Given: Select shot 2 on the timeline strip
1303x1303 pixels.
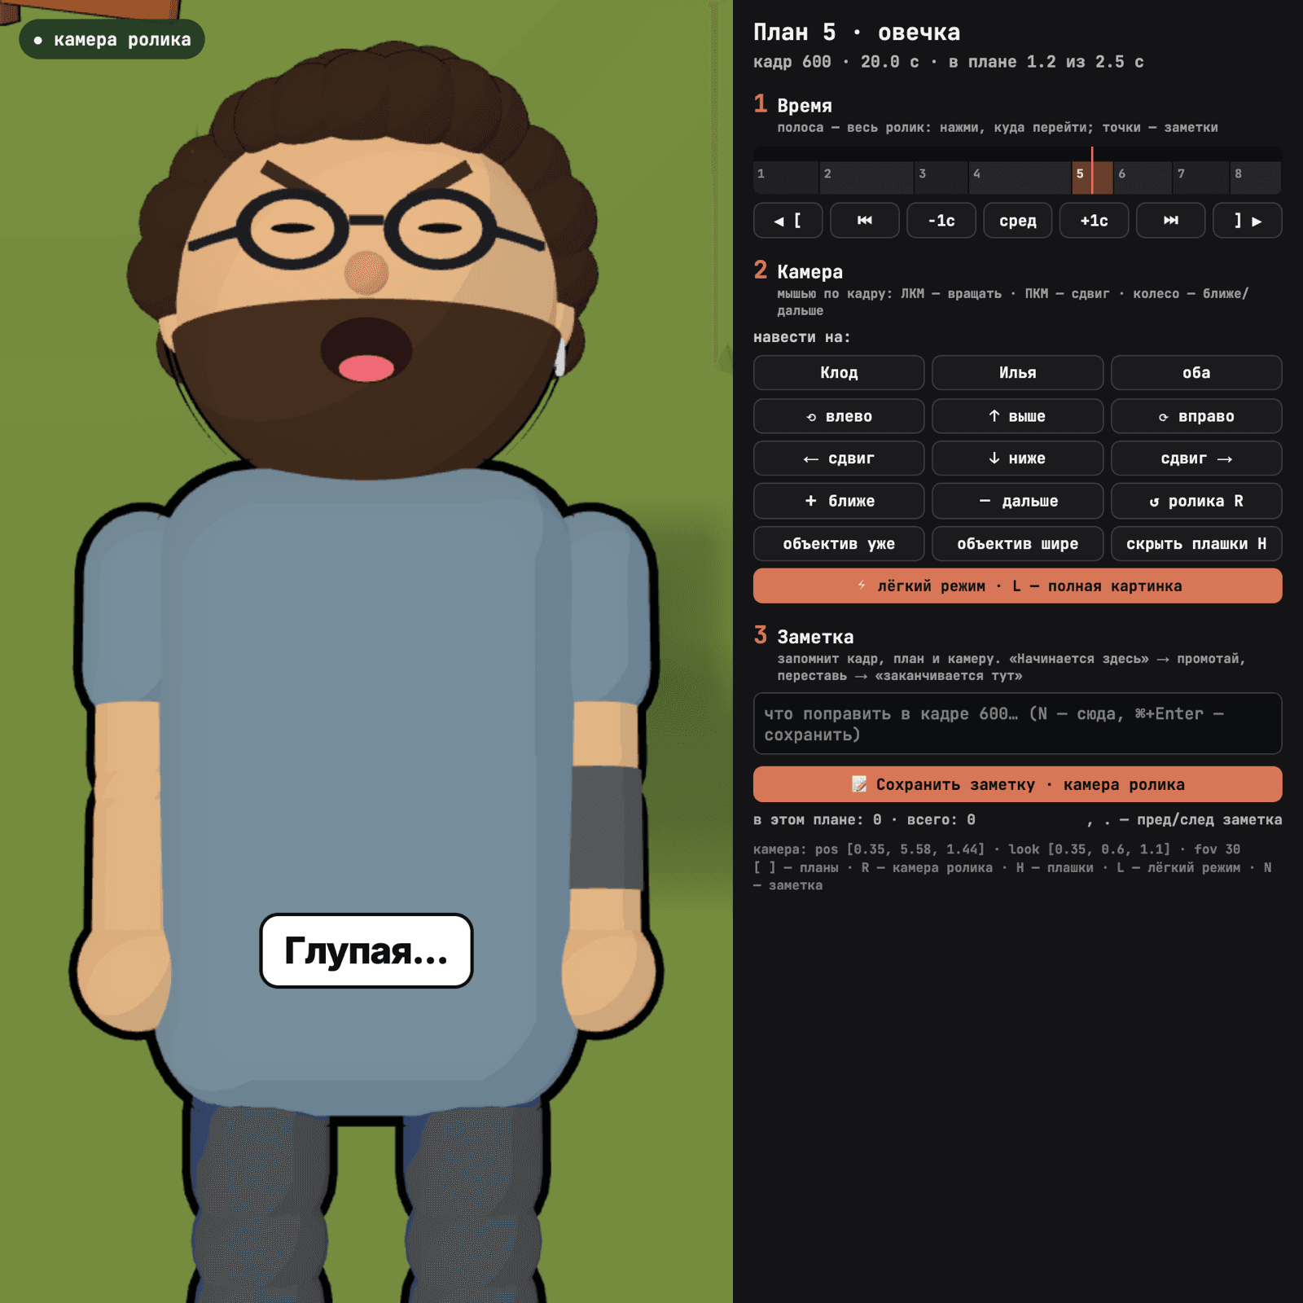Looking at the screenshot, I should [x=866, y=177].
